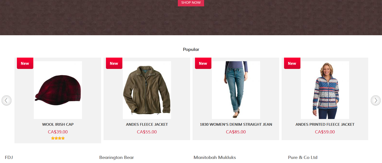Click the previous carousel arrow

(x=6, y=100)
